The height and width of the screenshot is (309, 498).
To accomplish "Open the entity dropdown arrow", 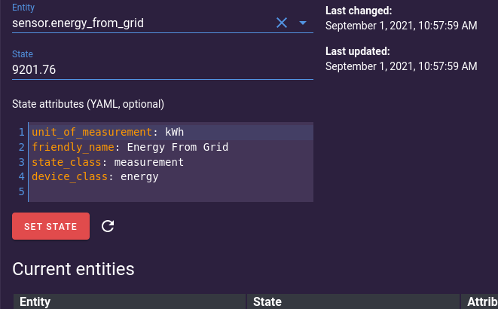I will 303,23.
